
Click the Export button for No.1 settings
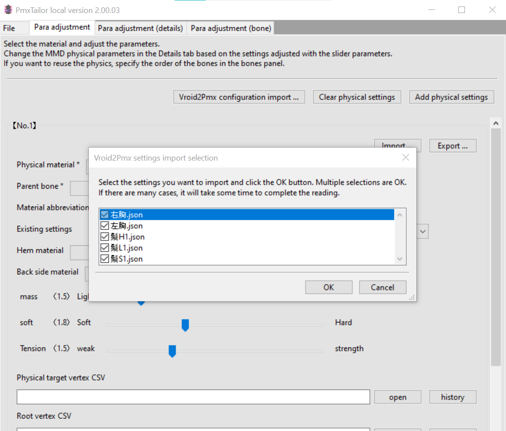452,145
